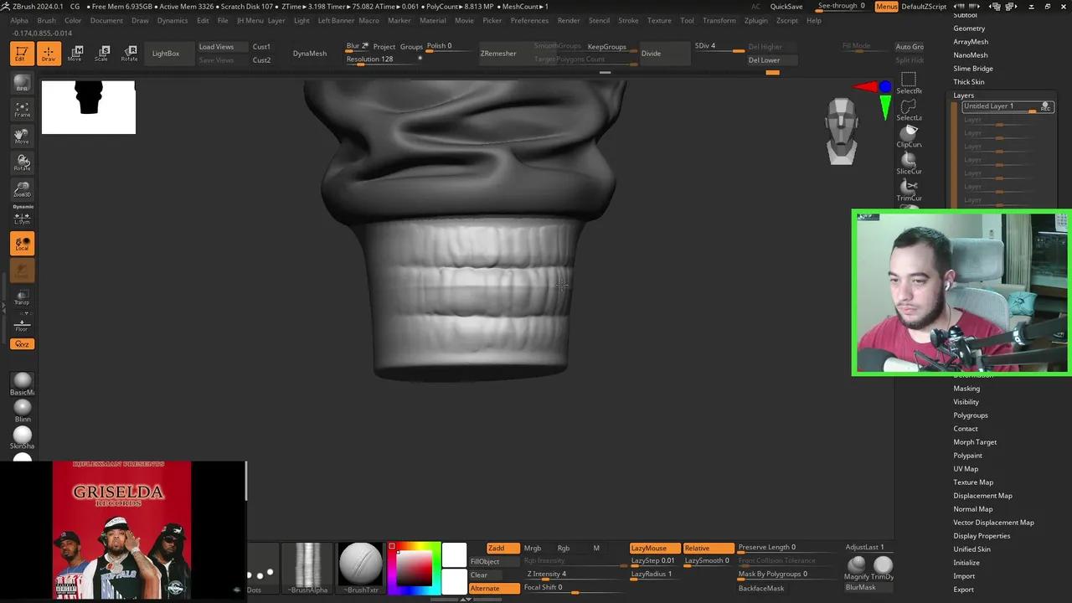Viewport: 1072px width, 603px height.
Task: Select the Scale tool icon
Action: (101, 54)
